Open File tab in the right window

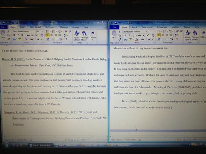coord(114,27)
